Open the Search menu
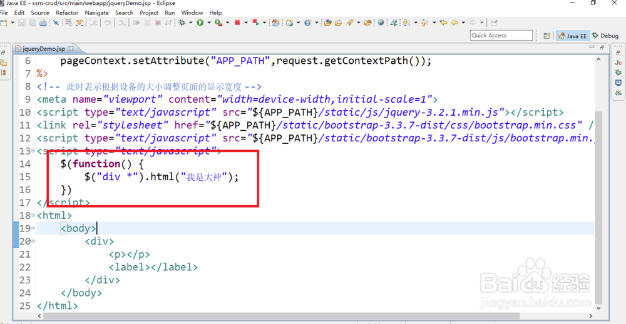This screenshot has height=324, width=626. (124, 13)
